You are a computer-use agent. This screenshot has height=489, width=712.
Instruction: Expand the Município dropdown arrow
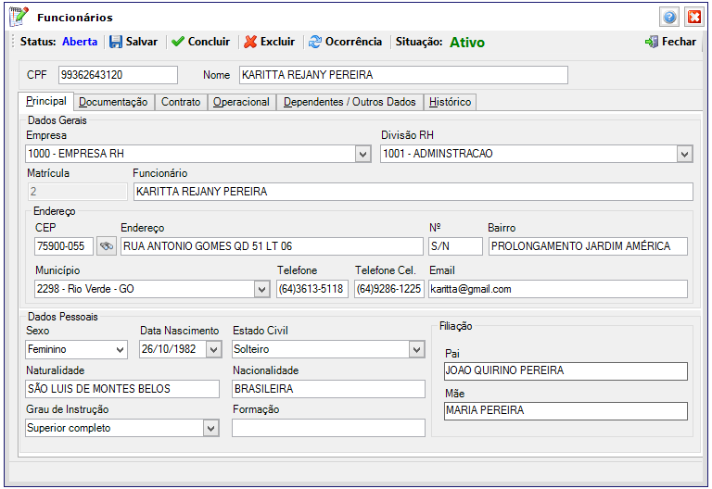[x=261, y=289]
